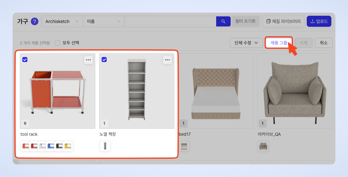Click the blue search magnifier button
This screenshot has height=177, width=348.
coord(223,21)
